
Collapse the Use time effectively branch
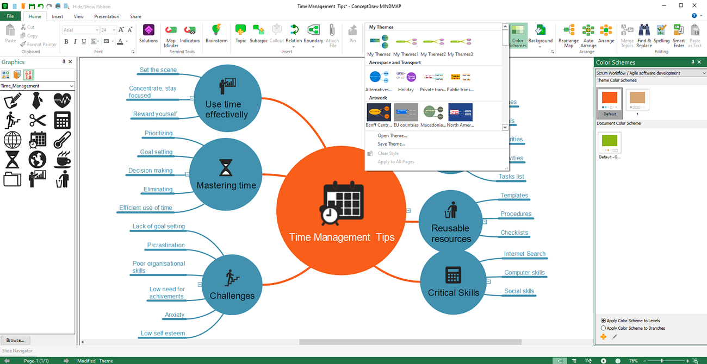192,98
